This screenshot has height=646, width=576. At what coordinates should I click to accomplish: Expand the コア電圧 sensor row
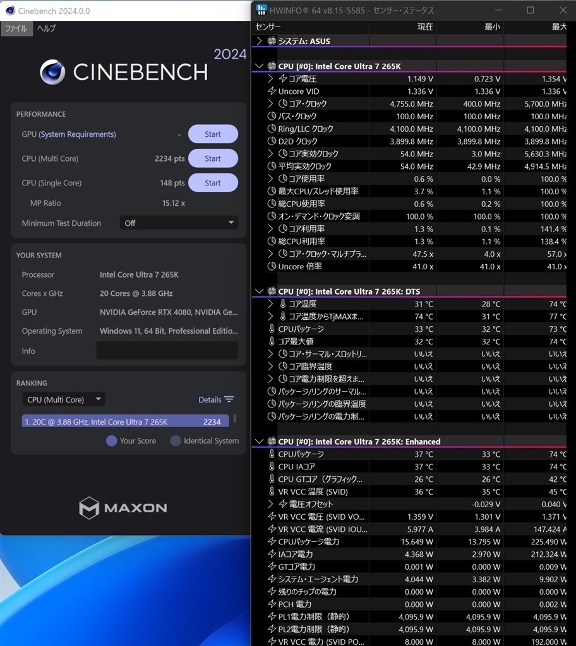[271, 79]
